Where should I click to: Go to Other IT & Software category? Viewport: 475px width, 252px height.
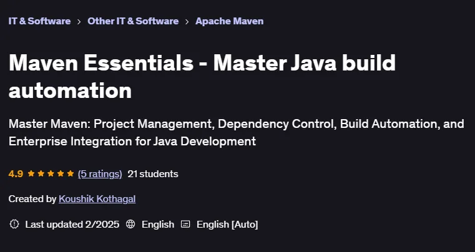(x=133, y=21)
